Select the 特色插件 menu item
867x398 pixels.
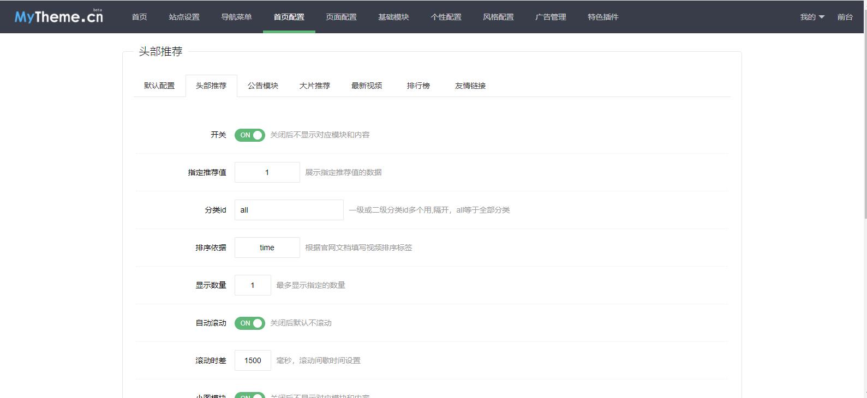(603, 17)
